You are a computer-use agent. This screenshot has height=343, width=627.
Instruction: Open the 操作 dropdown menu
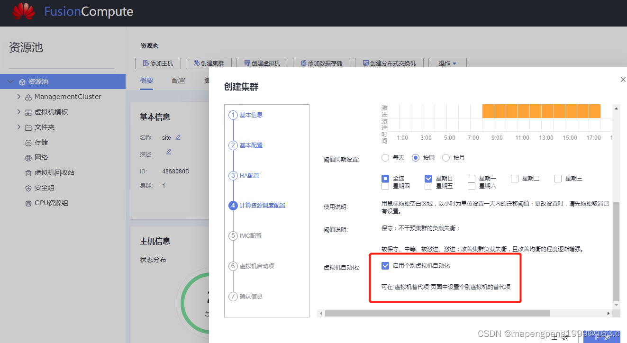(x=447, y=63)
